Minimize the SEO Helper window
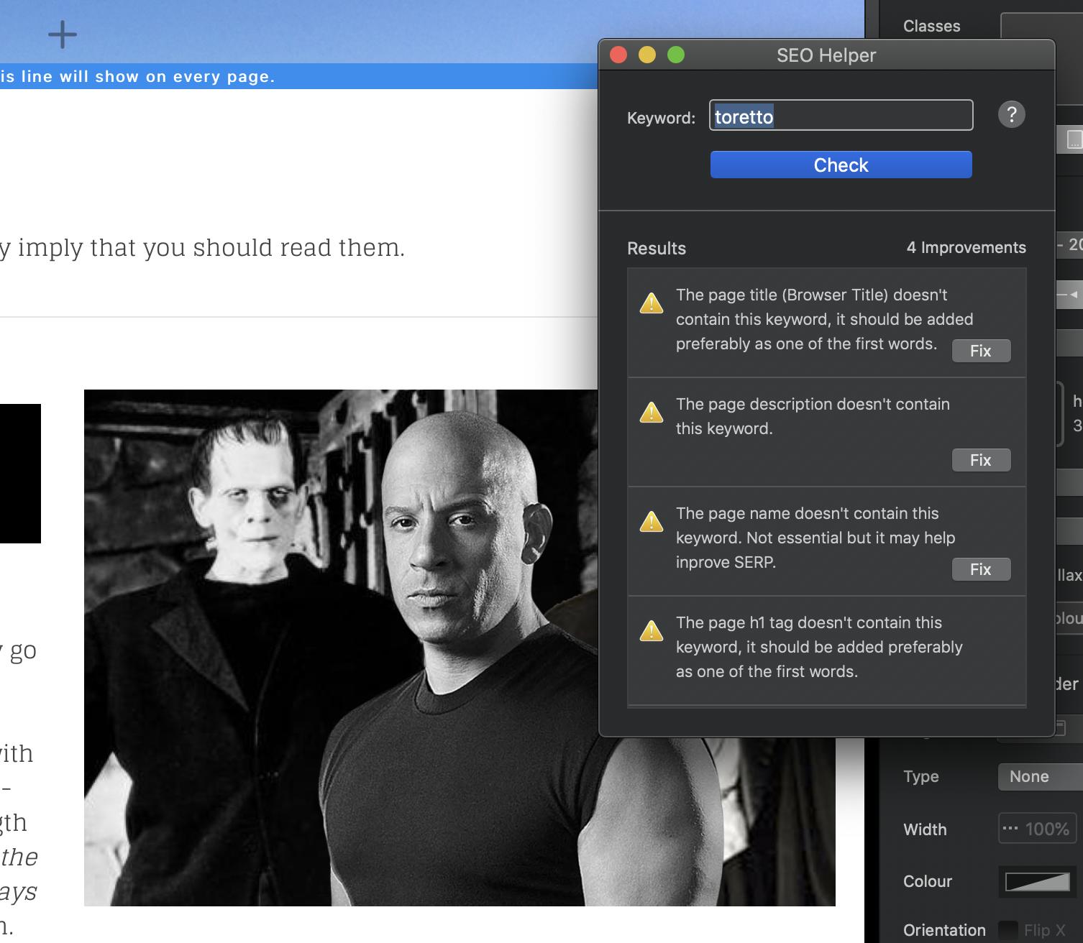1083x943 pixels. pos(647,55)
